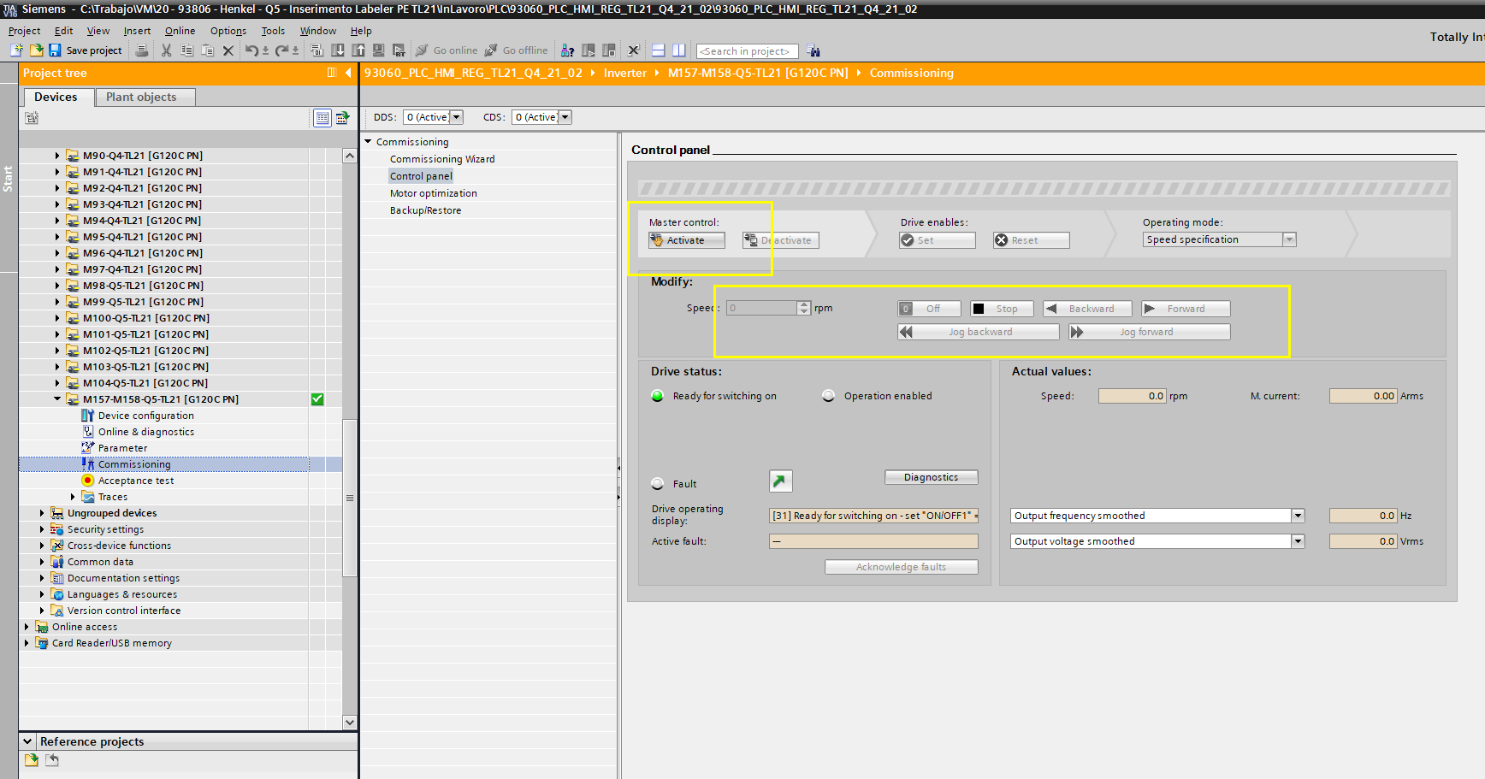Image resolution: width=1485 pixels, height=779 pixels.
Task: Open the CDS dropdown
Action: pos(565,117)
